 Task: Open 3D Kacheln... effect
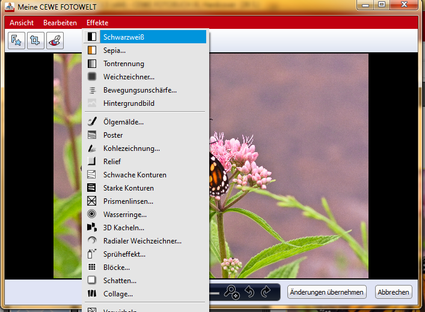click(x=145, y=227)
